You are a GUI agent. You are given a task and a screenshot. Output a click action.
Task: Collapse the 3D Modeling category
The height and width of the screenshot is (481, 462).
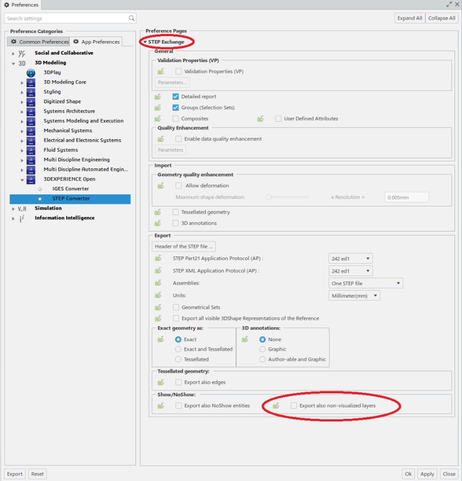click(13, 64)
